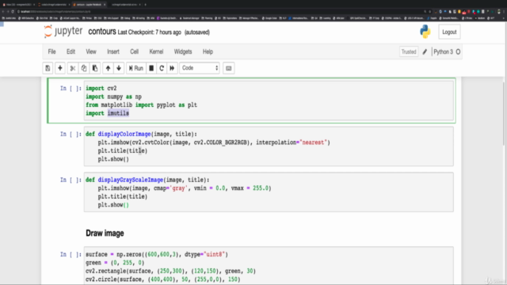Click the Jupyter logo to go home
This screenshot has height=285, width=507.
point(63,32)
